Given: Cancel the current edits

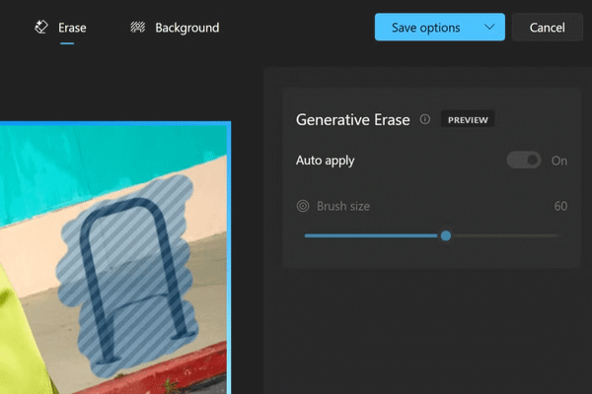Looking at the screenshot, I should tap(547, 28).
